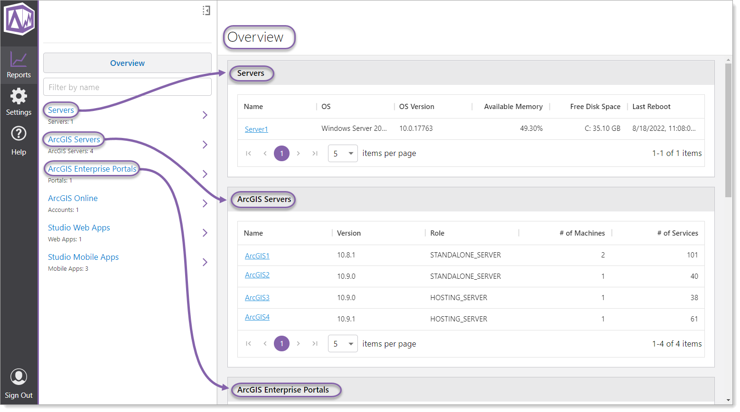Jump to first page in Servers table pagination

(x=248, y=153)
